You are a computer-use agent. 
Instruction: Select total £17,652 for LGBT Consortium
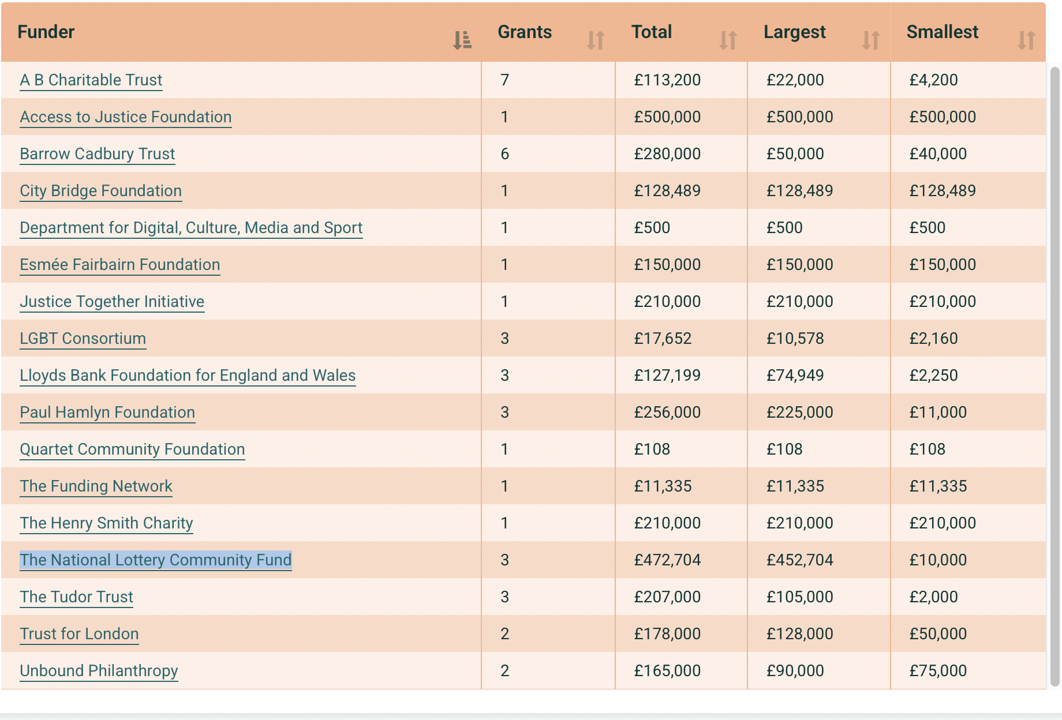point(663,339)
